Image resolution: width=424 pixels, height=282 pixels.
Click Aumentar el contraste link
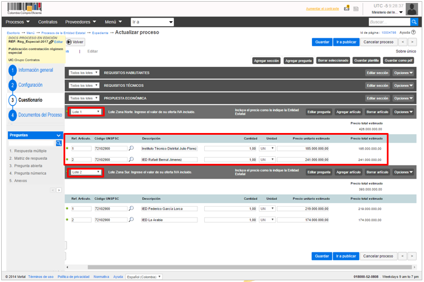click(x=322, y=9)
